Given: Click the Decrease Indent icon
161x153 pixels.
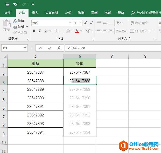Looking at the screenshot, I should tap(118, 31).
